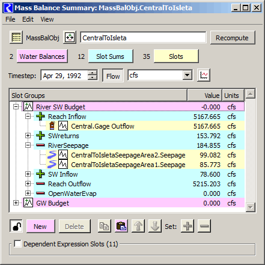Viewport: 265px width, 265px height.
Task: Enable the Dependent Expression Slots checkbox
Action: [17, 244]
